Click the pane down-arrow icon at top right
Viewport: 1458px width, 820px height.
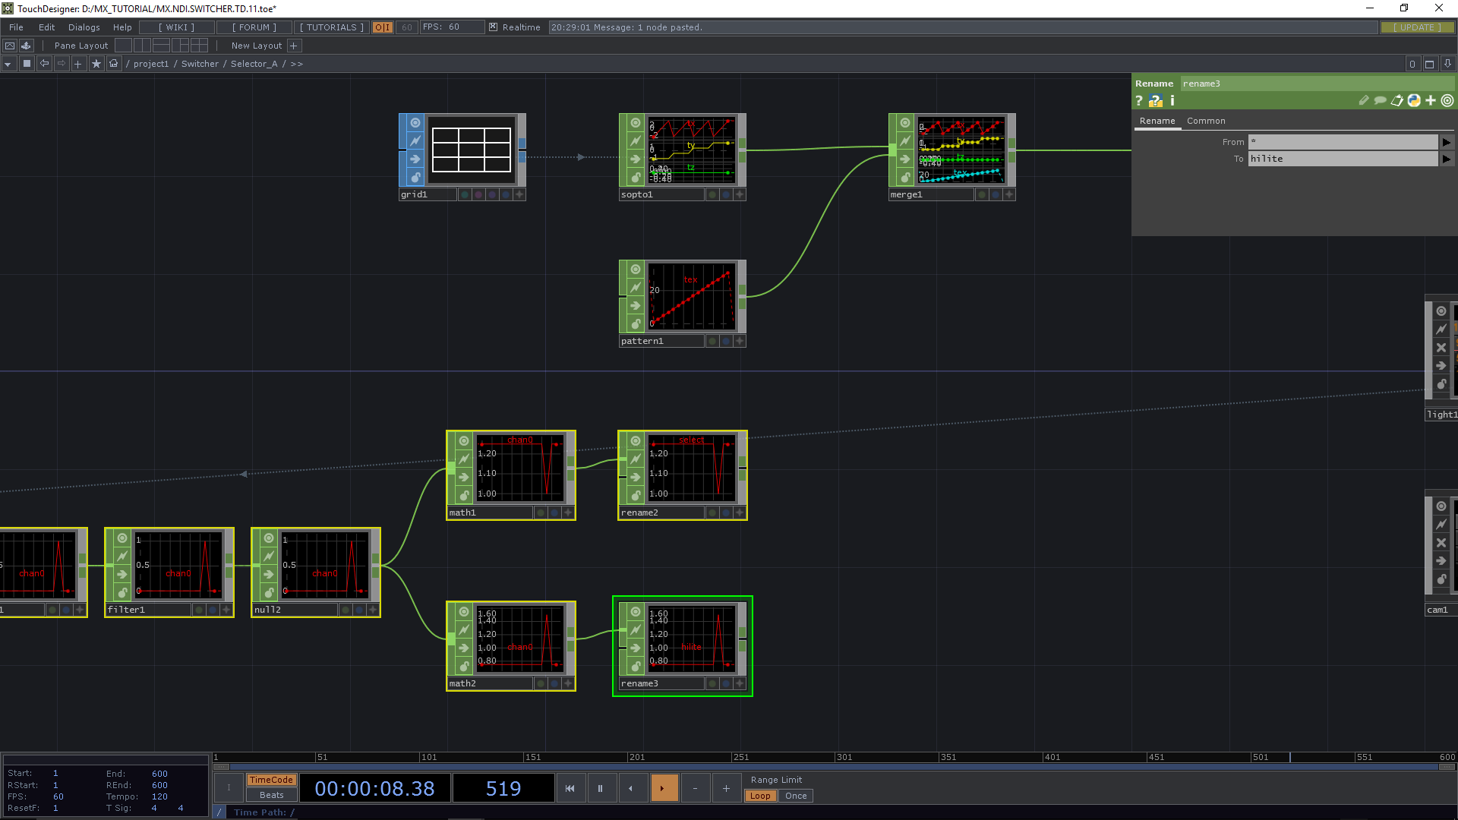1448,64
